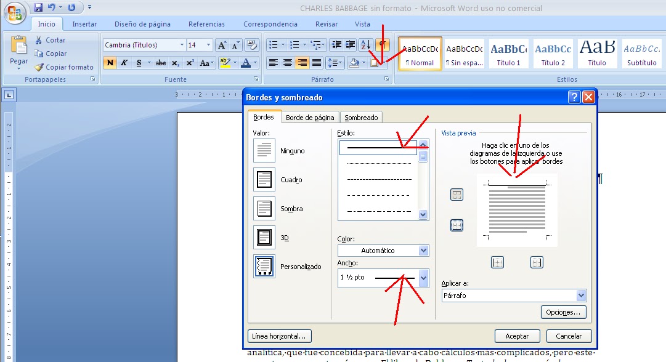Switch to the Sombreado tab
This screenshot has width=666, height=362.
point(361,118)
